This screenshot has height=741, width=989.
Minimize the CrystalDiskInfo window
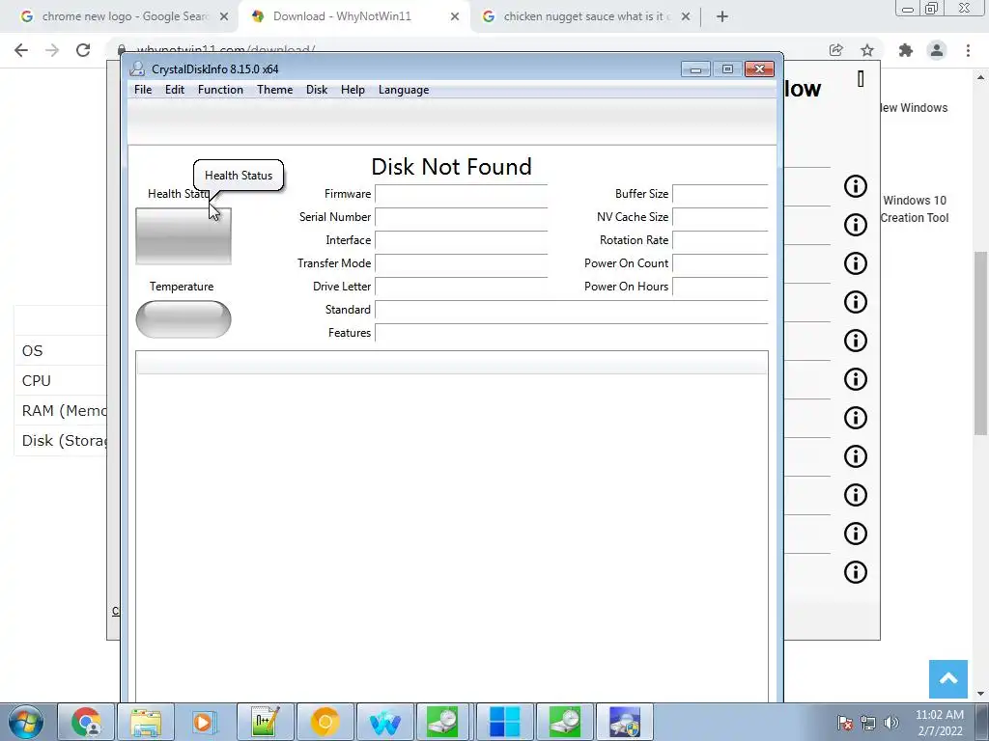coord(695,69)
